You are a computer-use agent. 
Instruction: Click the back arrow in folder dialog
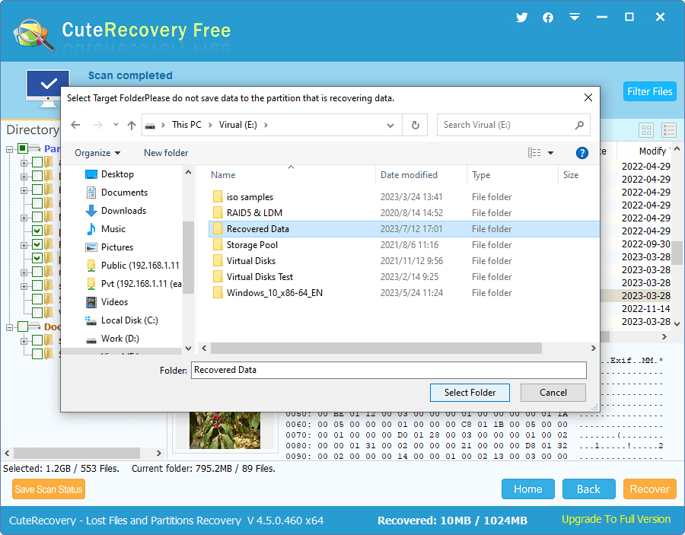pos(75,125)
